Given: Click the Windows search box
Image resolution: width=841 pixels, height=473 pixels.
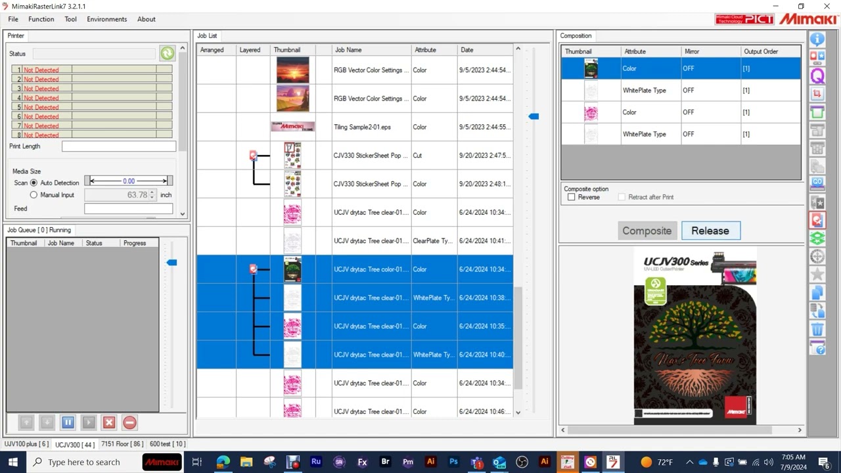Looking at the screenshot, I should [84, 462].
